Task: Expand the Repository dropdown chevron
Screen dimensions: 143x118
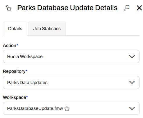Action: click(132, 82)
